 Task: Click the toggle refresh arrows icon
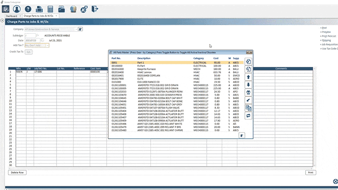pos(248,116)
